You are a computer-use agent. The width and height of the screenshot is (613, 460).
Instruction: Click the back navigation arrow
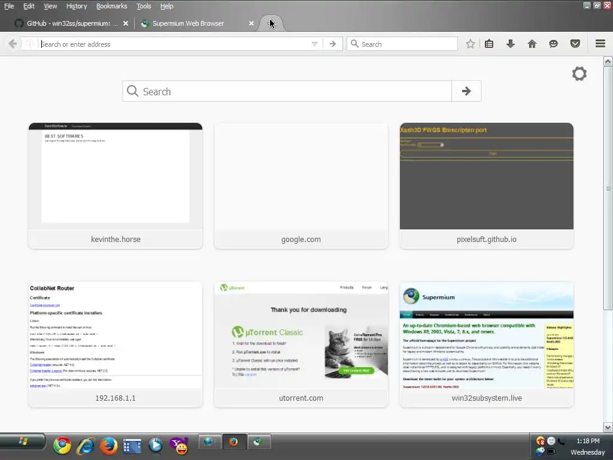(x=13, y=44)
